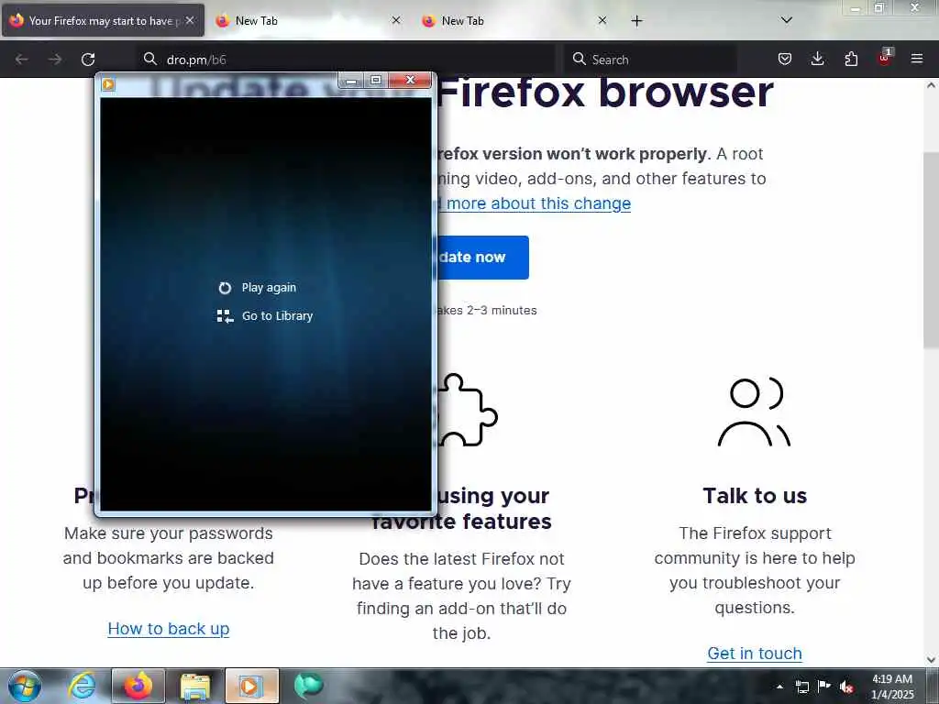
Task: Click the muted volume tray icon
Action: pyautogui.click(x=846, y=687)
